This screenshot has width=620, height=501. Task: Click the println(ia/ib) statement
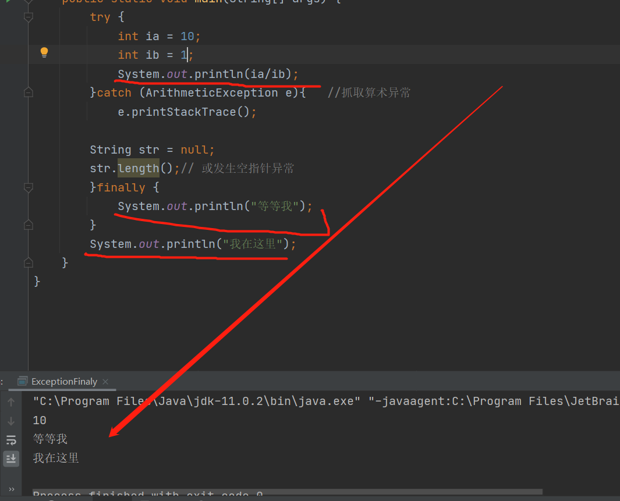(208, 74)
